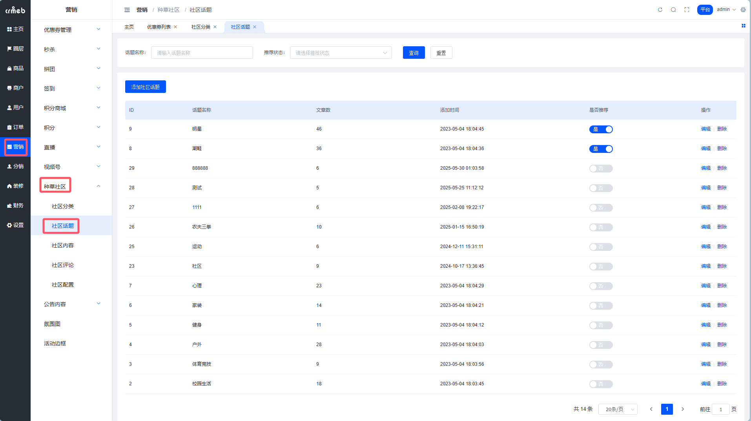
Task: Collapse sidebar with hamburger menu icon
Action: click(127, 10)
